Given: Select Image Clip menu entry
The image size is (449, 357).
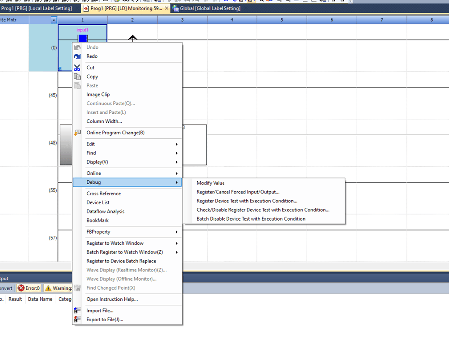Looking at the screenshot, I should (x=127, y=94).
